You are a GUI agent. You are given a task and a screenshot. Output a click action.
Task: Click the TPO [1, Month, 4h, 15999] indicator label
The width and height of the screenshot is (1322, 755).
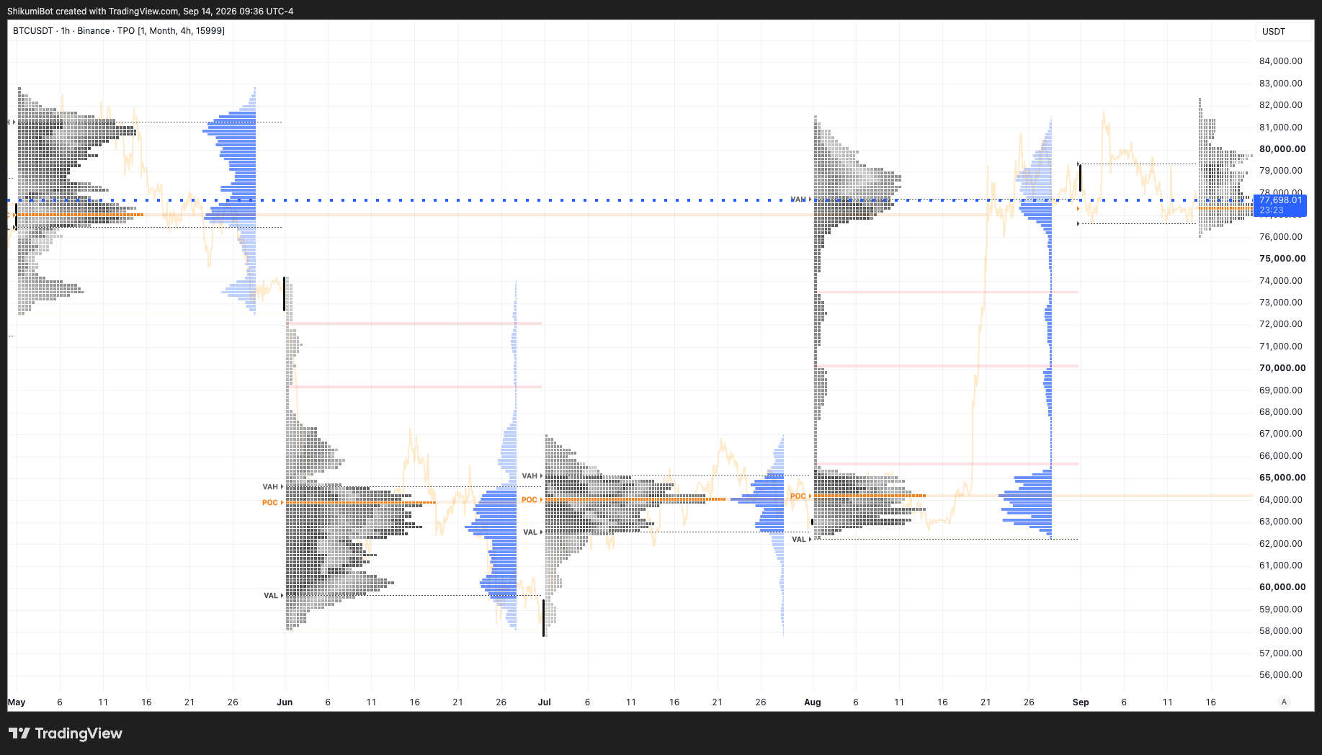coord(171,31)
